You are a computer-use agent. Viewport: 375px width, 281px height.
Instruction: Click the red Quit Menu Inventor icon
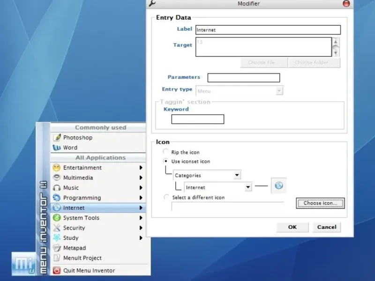pyautogui.click(x=57, y=270)
